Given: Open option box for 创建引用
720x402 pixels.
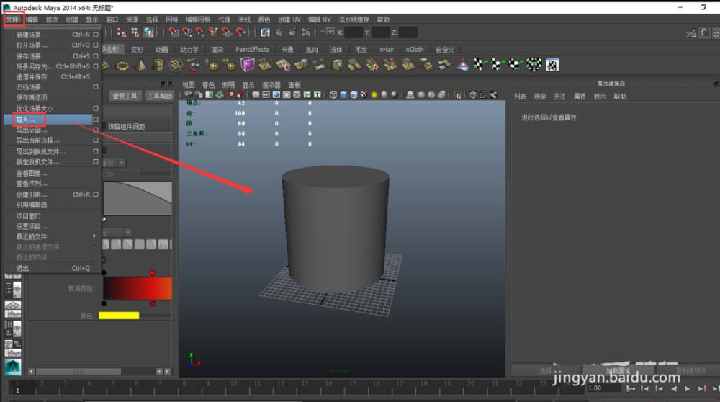Looking at the screenshot, I should coord(96,195).
